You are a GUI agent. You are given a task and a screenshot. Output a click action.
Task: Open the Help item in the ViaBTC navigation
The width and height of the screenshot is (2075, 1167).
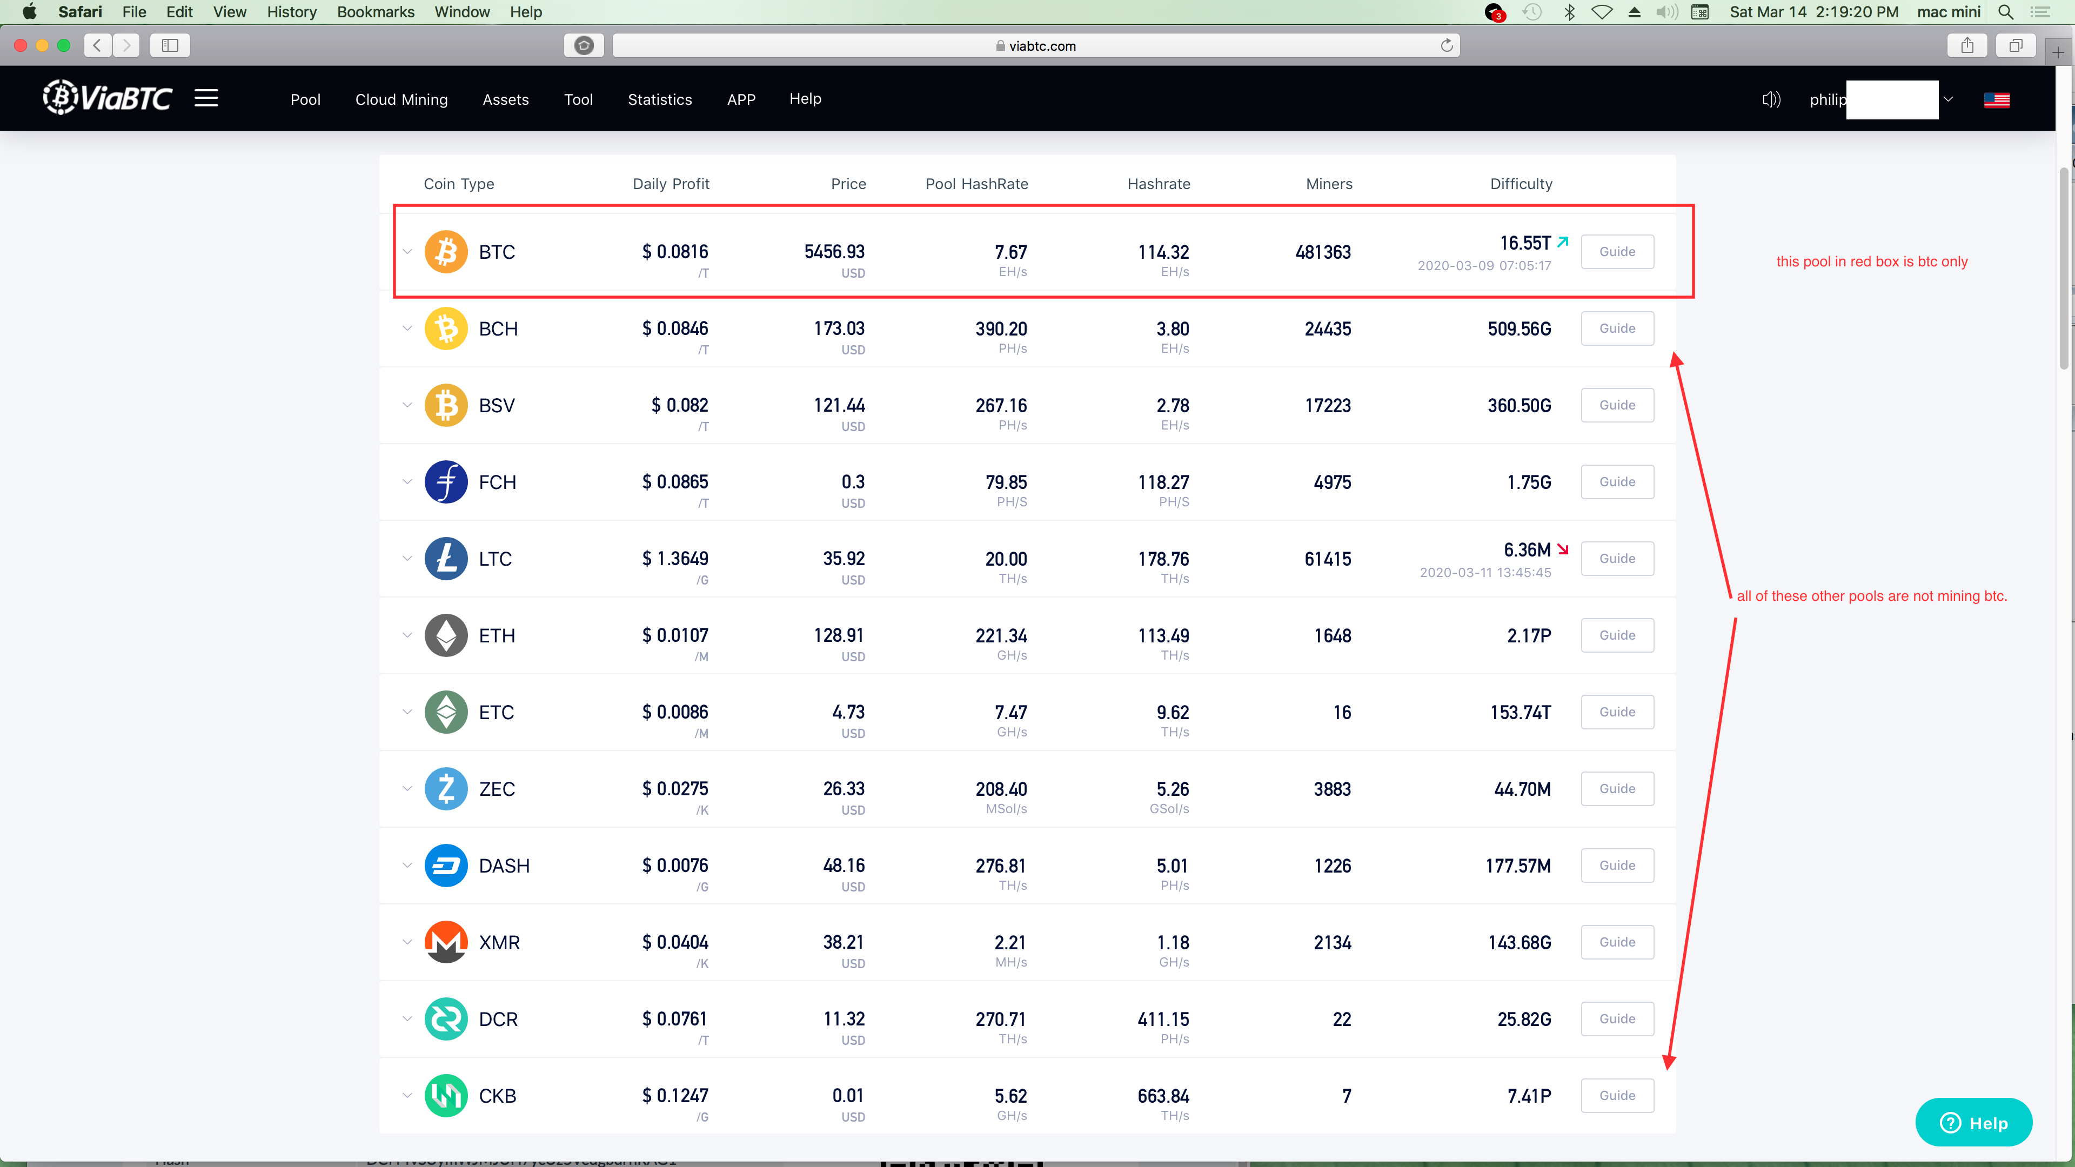coord(805,98)
